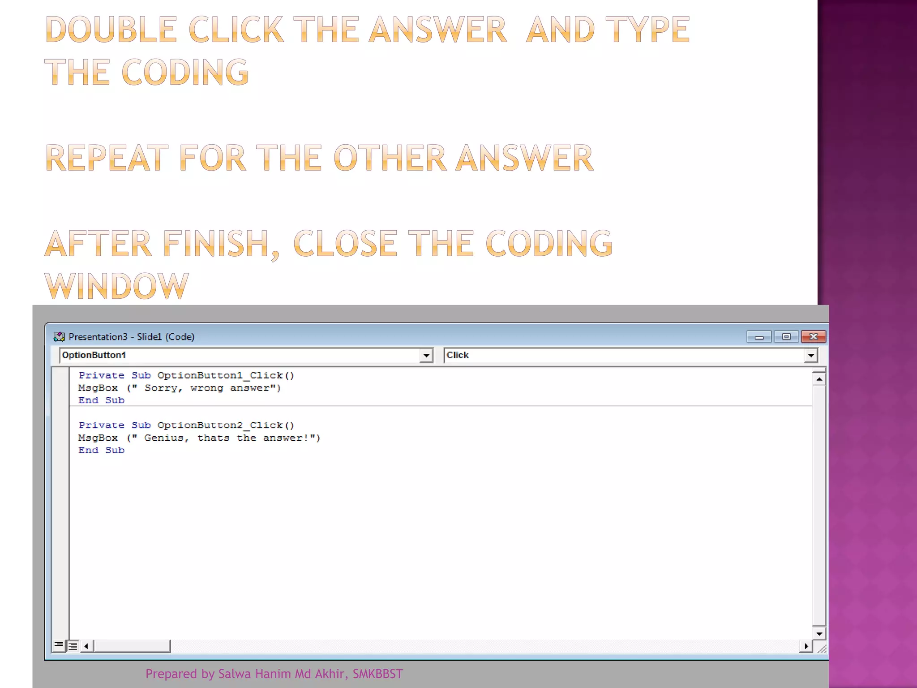This screenshot has width=917, height=688.
Task: Click the Private Sub OptionButton2_Click line
Action: (186, 426)
